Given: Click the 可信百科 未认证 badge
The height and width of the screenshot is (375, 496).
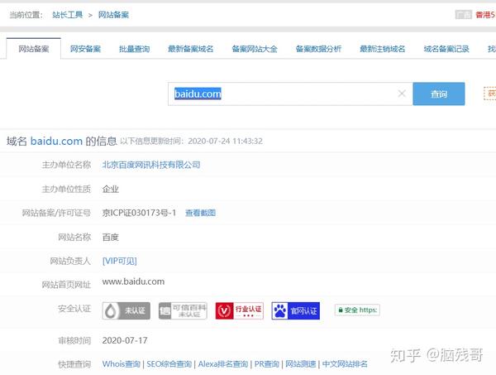Looking at the screenshot, I should (183, 310).
